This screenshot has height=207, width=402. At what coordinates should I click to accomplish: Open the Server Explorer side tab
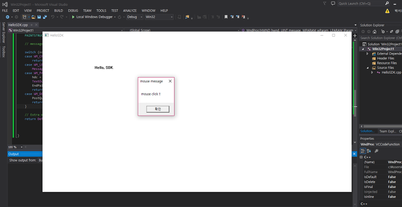click(3, 32)
